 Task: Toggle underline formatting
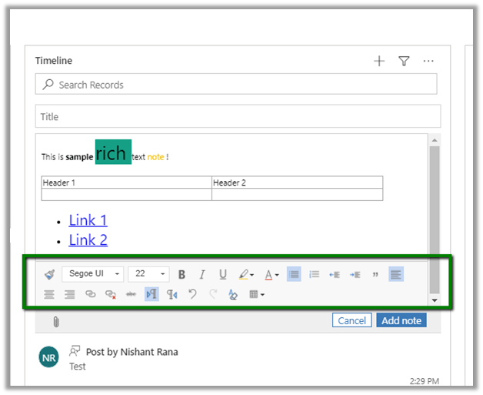point(223,274)
